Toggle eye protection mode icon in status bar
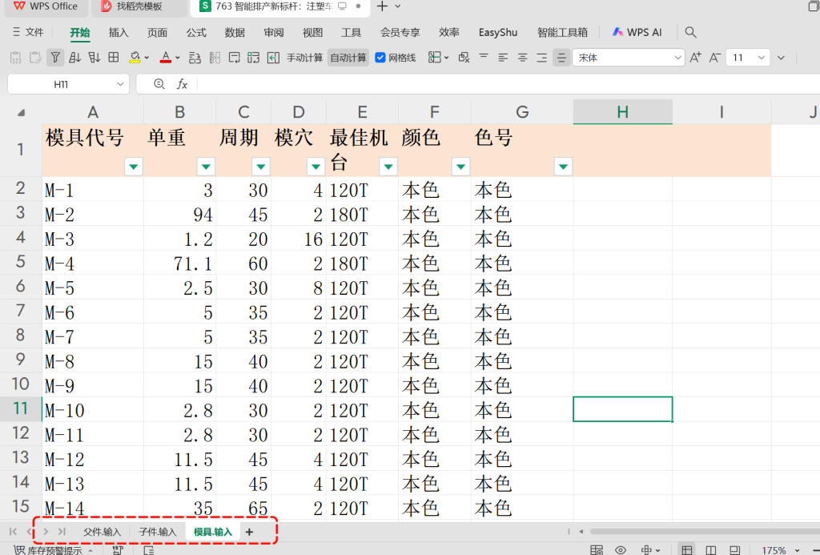Screen dimensions: 820x555 click(621, 550)
